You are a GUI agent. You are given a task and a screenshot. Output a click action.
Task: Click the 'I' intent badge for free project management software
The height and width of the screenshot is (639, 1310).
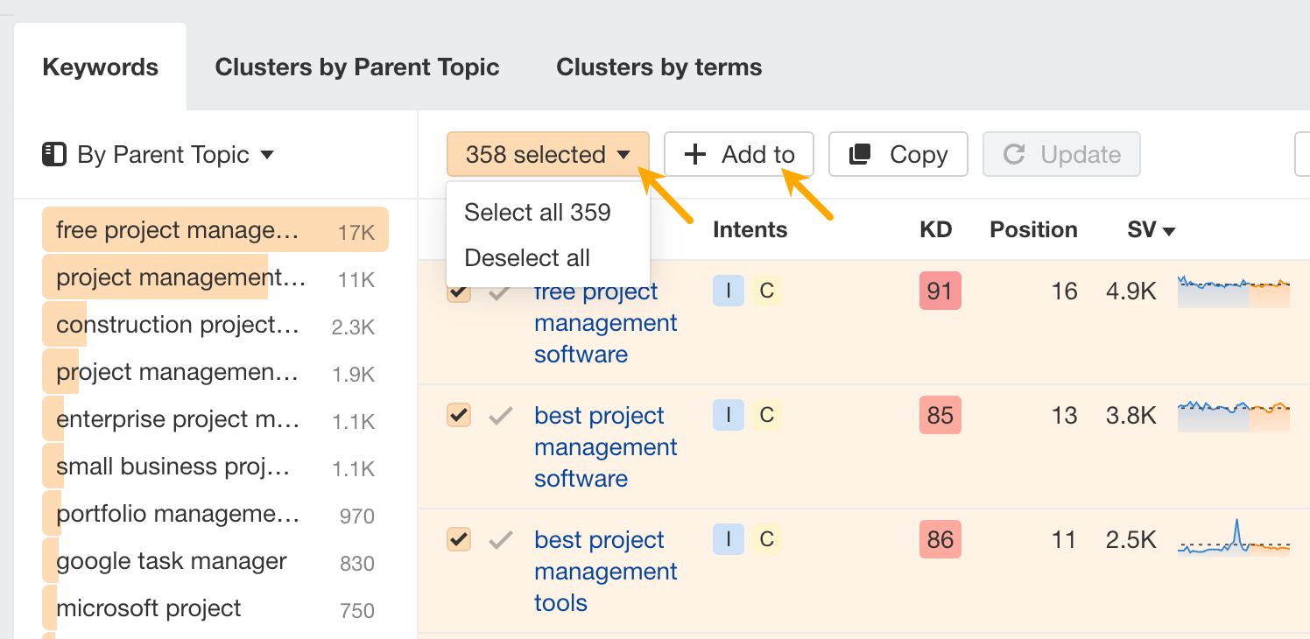tap(728, 290)
